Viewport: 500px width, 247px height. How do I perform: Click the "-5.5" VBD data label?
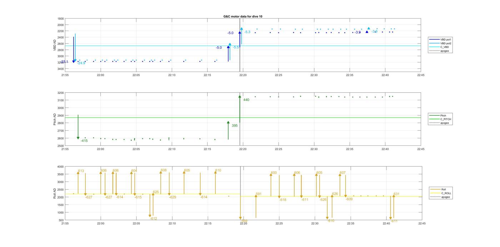pos(236,47)
